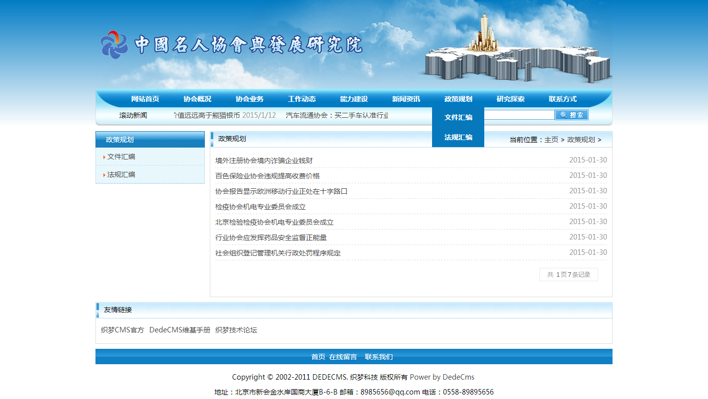Open the 协会概况 menu item
The height and width of the screenshot is (399, 708).
click(x=197, y=99)
